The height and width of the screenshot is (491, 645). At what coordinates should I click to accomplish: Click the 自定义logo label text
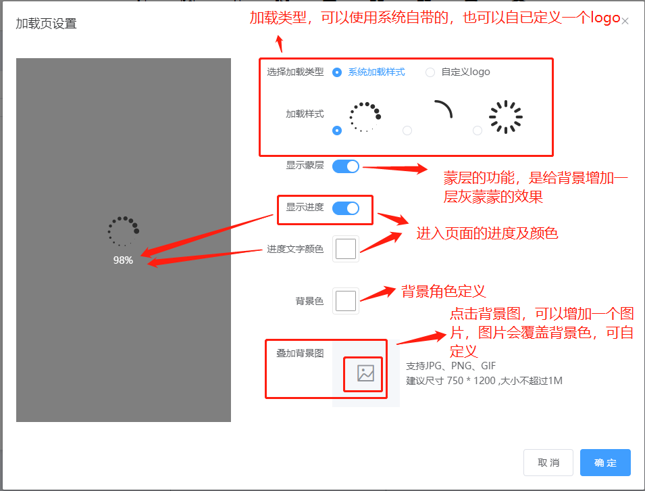(465, 72)
